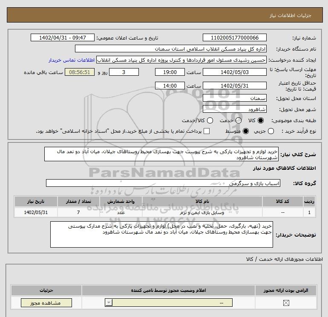
Task: Click the مشاهده مجوز button
Action: [46, 303]
